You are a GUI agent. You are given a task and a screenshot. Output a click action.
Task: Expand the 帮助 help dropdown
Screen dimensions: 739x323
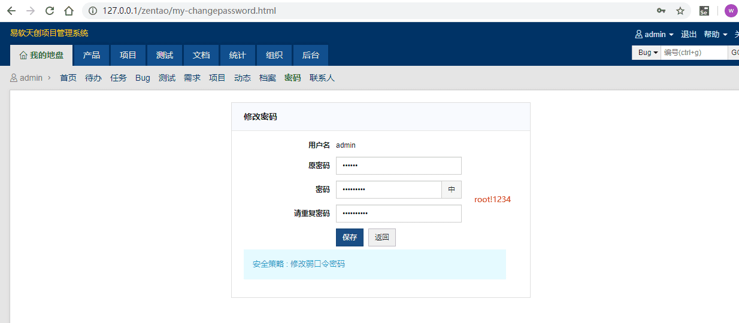coord(716,35)
